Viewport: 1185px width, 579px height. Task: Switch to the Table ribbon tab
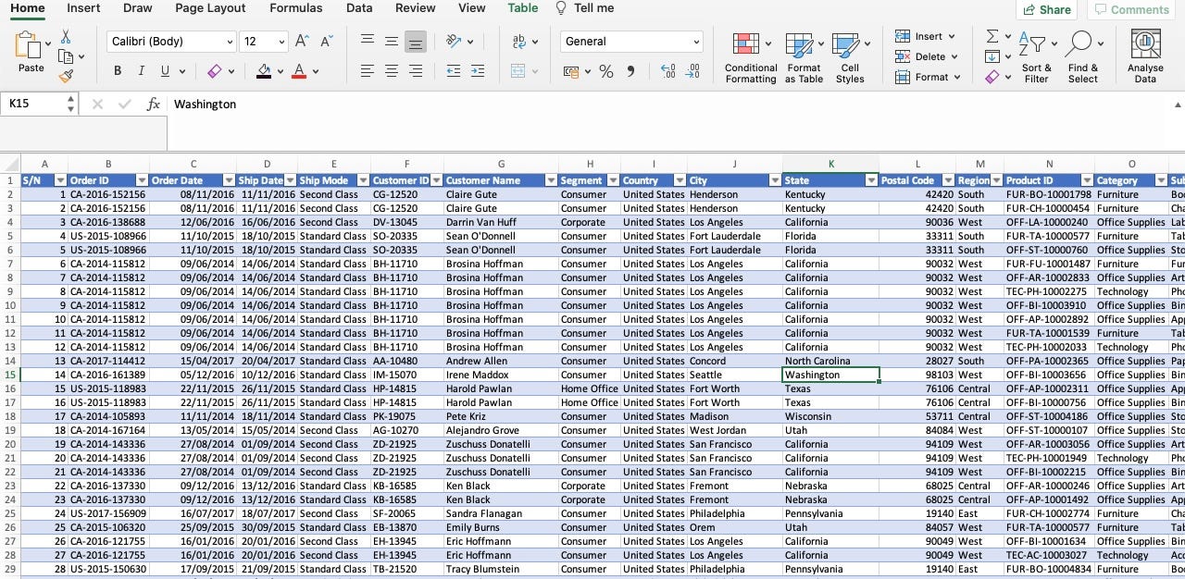pyautogui.click(x=522, y=8)
